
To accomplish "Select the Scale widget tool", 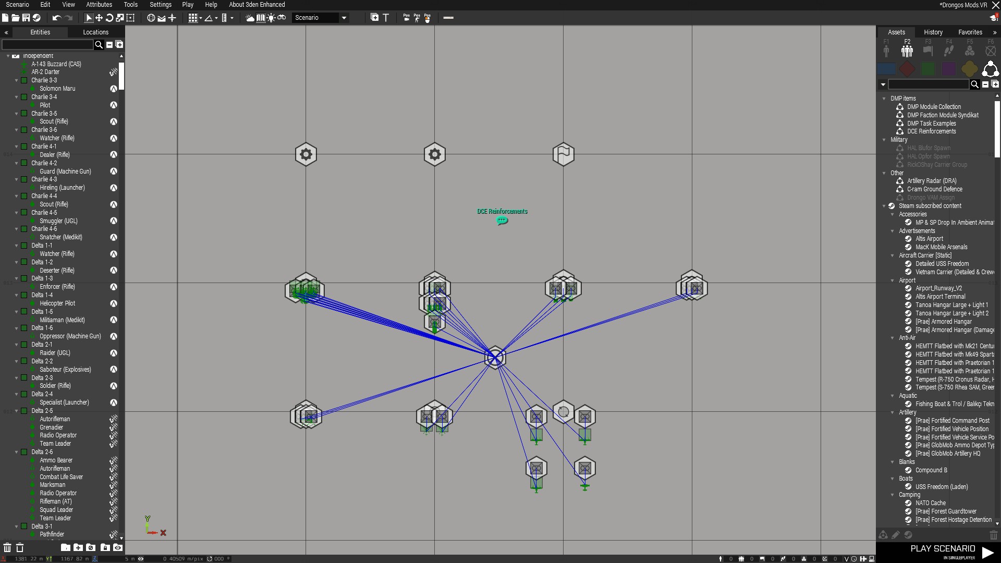I will point(120,18).
